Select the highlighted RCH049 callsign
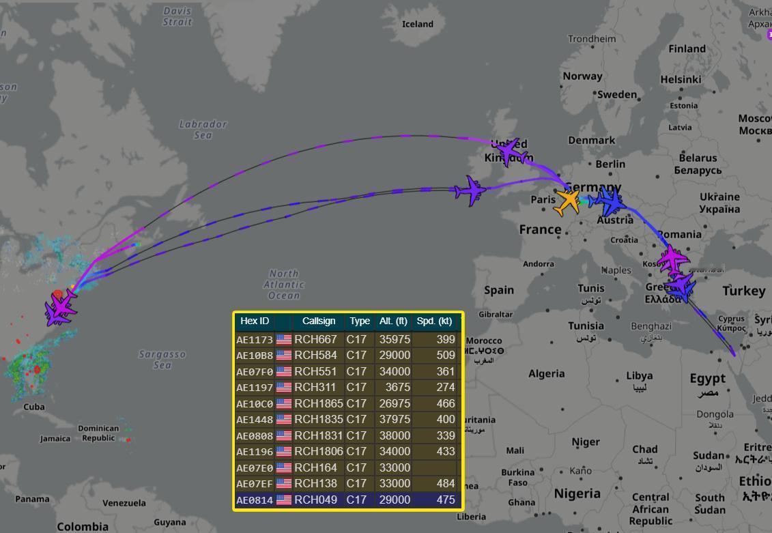The height and width of the screenshot is (533, 772). (315, 500)
